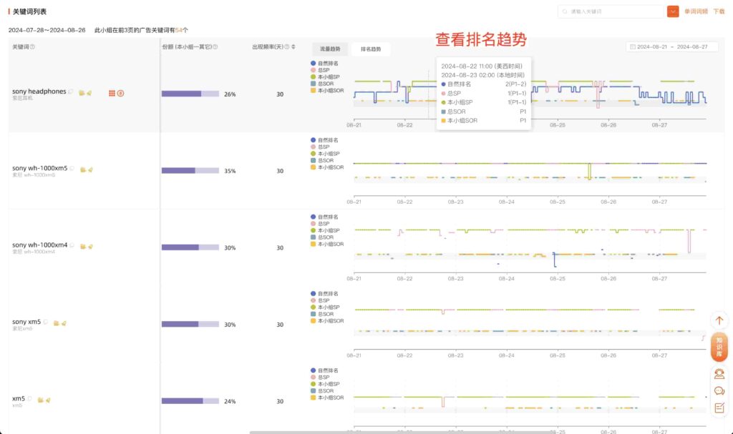Click the keyword search input field
The height and width of the screenshot is (434, 733).
point(612,11)
